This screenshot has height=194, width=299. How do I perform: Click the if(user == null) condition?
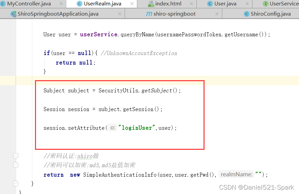point(69,53)
